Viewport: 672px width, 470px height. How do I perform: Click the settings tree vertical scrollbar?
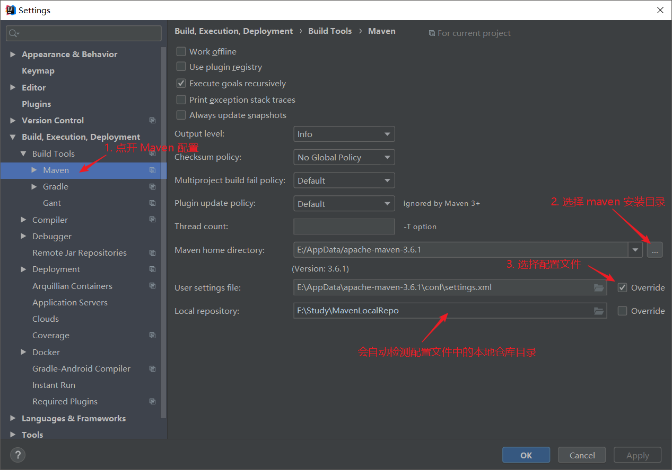click(x=164, y=233)
